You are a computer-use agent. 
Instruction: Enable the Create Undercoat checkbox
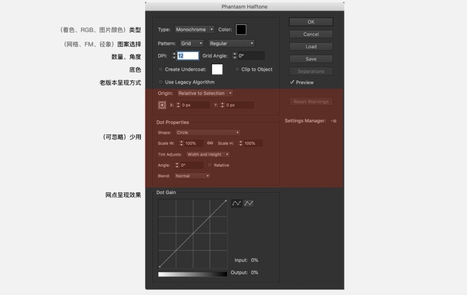pyautogui.click(x=161, y=70)
